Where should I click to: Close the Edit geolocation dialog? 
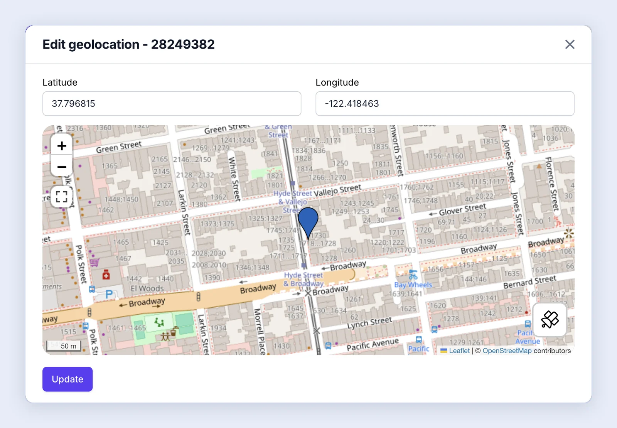coord(570,44)
